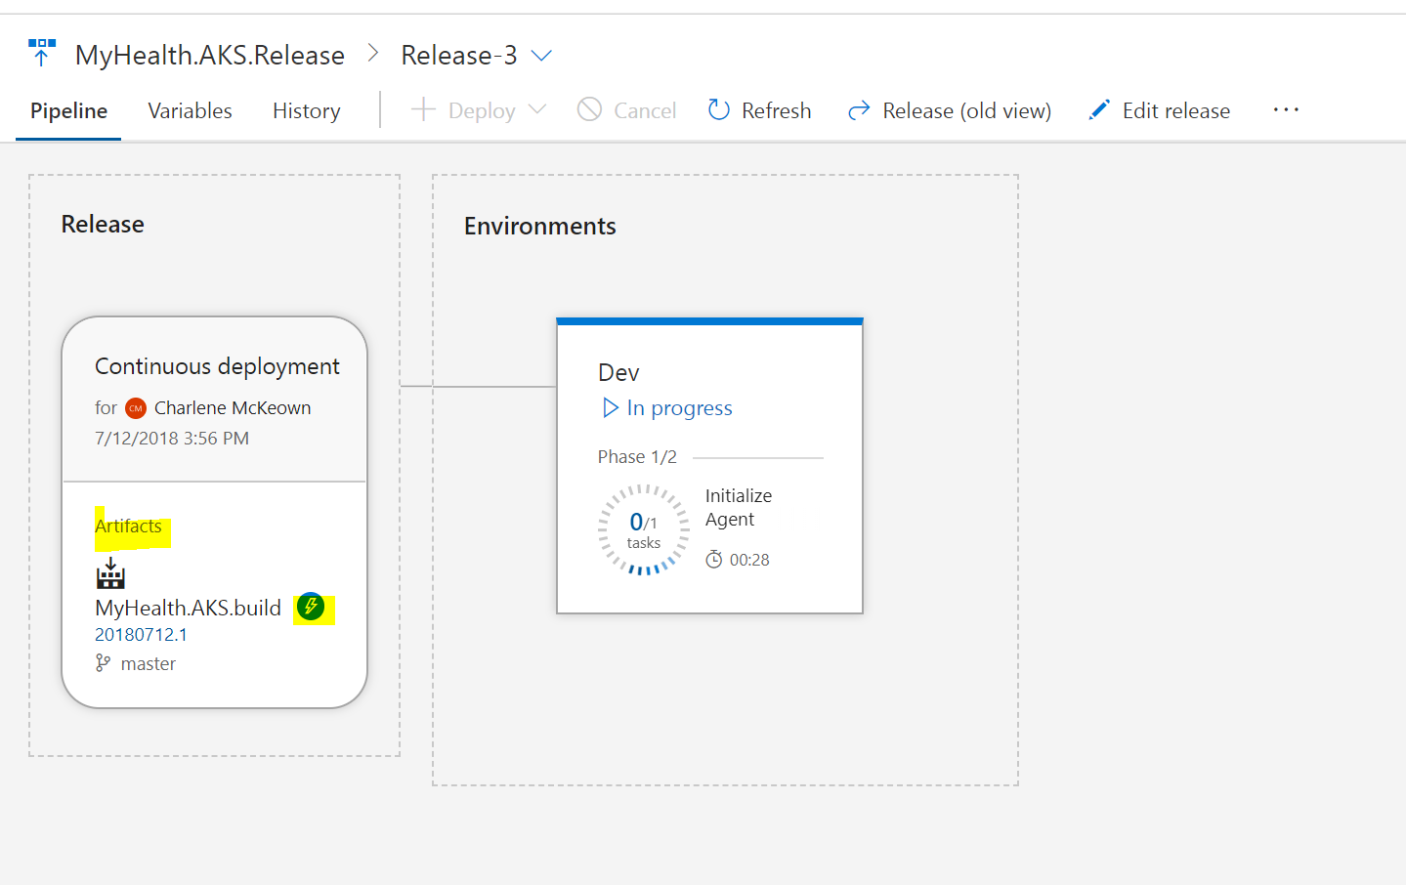Click Charlene McKeown's avatar icon
Image resolution: width=1406 pixels, height=885 pixels.
coord(136,408)
